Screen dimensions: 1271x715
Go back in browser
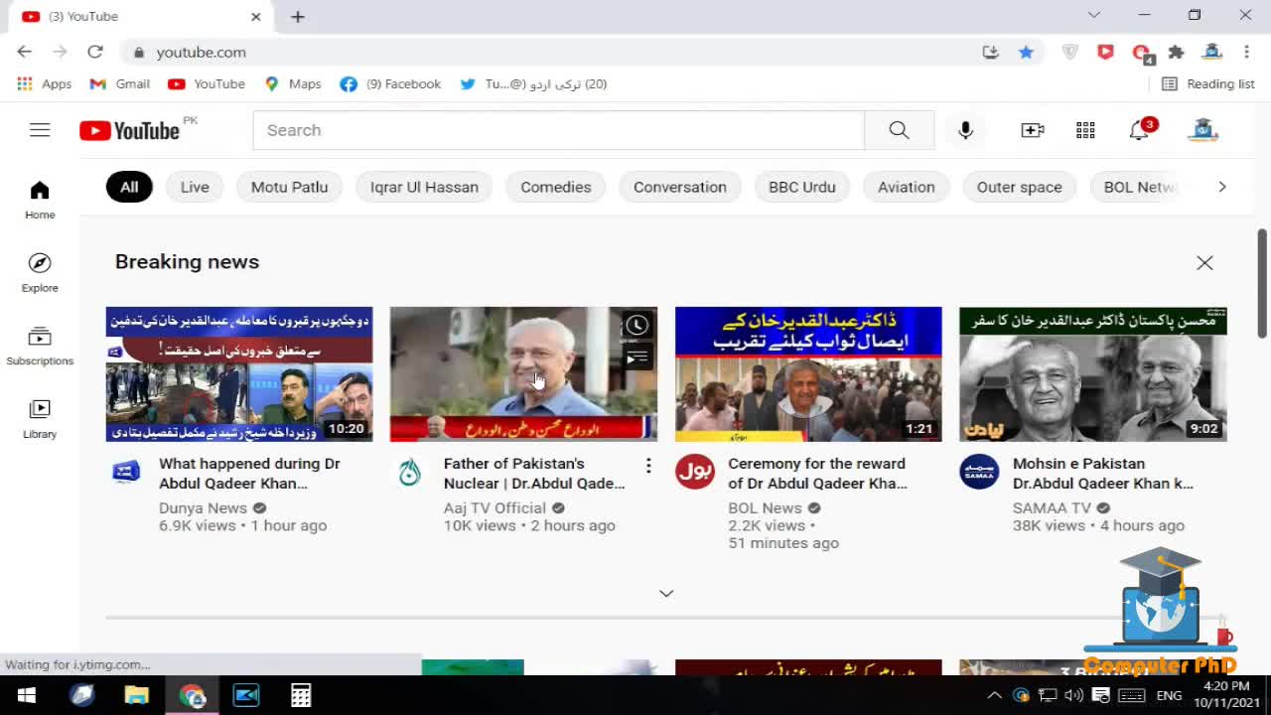tap(25, 52)
